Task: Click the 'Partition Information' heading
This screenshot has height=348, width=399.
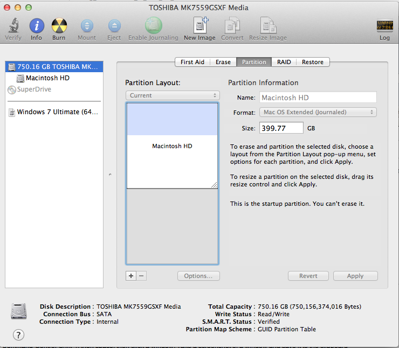Action: [x=263, y=82]
